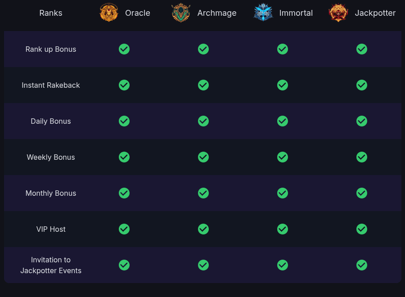
Task: Click the Weekly Bonus row label
Action: click(x=51, y=157)
